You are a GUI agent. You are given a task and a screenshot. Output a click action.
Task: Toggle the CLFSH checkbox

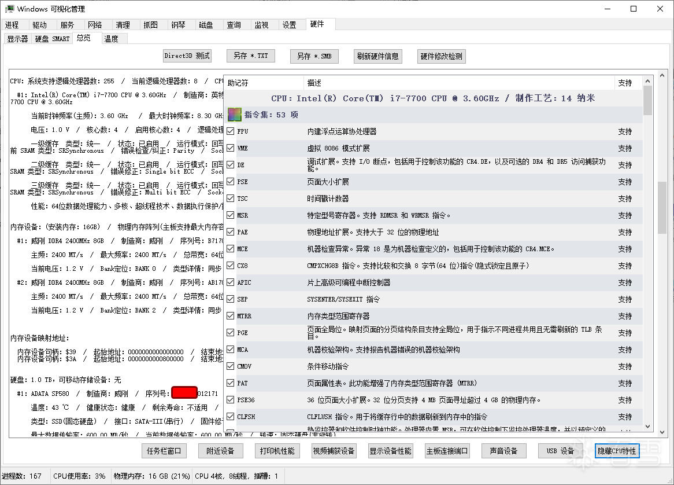click(x=231, y=417)
